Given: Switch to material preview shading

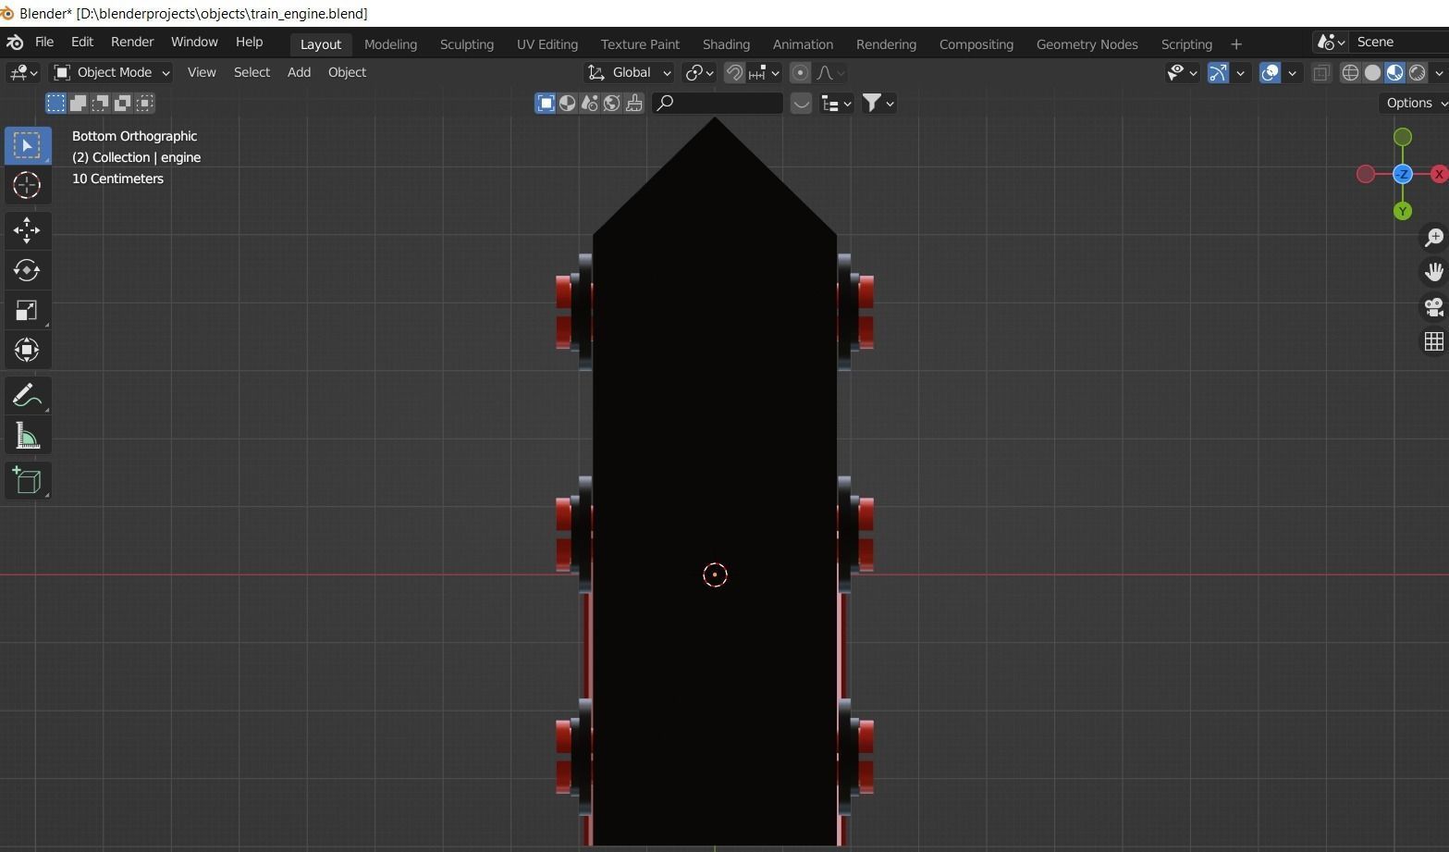Looking at the screenshot, I should (1395, 72).
